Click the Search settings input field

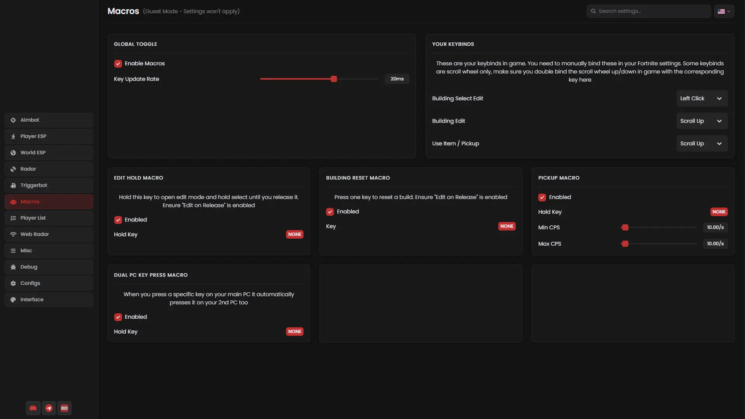pos(649,11)
